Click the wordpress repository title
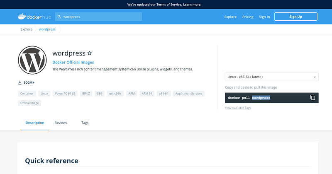332x174 pixels. (x=69, y=53)
